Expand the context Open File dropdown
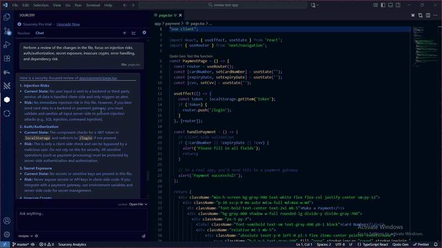The image size is (442, 248). [x=138, y=204]
